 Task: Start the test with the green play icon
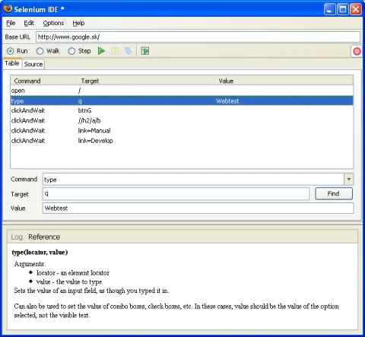pos(101,51)
